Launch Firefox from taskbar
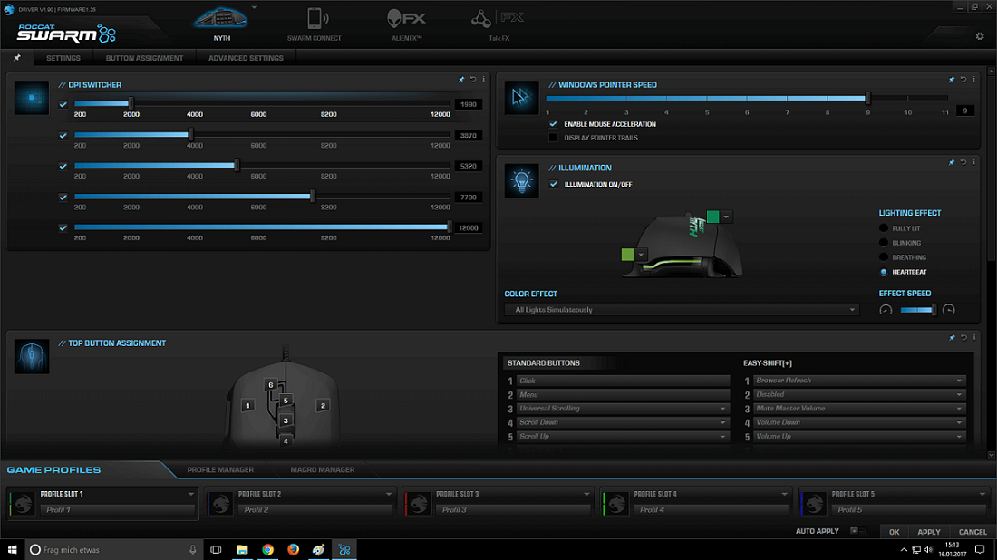Image resolution: width=997 pixels, height=560 pixels. [x=293, y=549]
